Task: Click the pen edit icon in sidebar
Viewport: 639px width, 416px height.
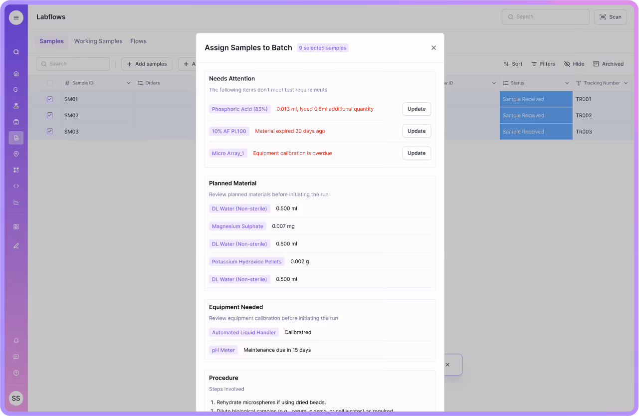Action: pyautogui.click(x=15, y=245)
